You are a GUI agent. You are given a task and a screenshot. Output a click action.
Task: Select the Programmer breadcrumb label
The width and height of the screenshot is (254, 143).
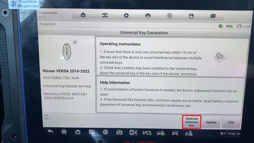pyautogui.click(x=47, y=24)
